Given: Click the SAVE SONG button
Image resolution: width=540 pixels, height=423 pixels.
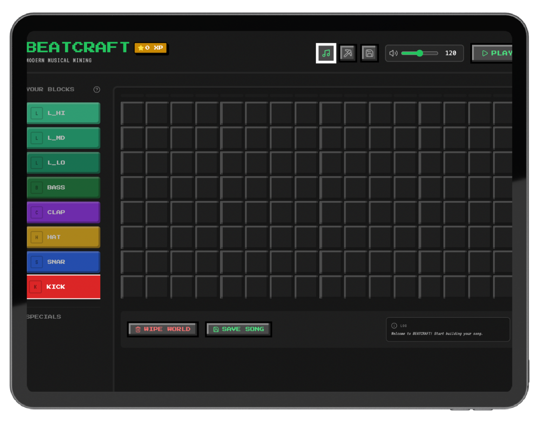Looking at the screenshot, I should pyautogui.click(x=238, y=329).
